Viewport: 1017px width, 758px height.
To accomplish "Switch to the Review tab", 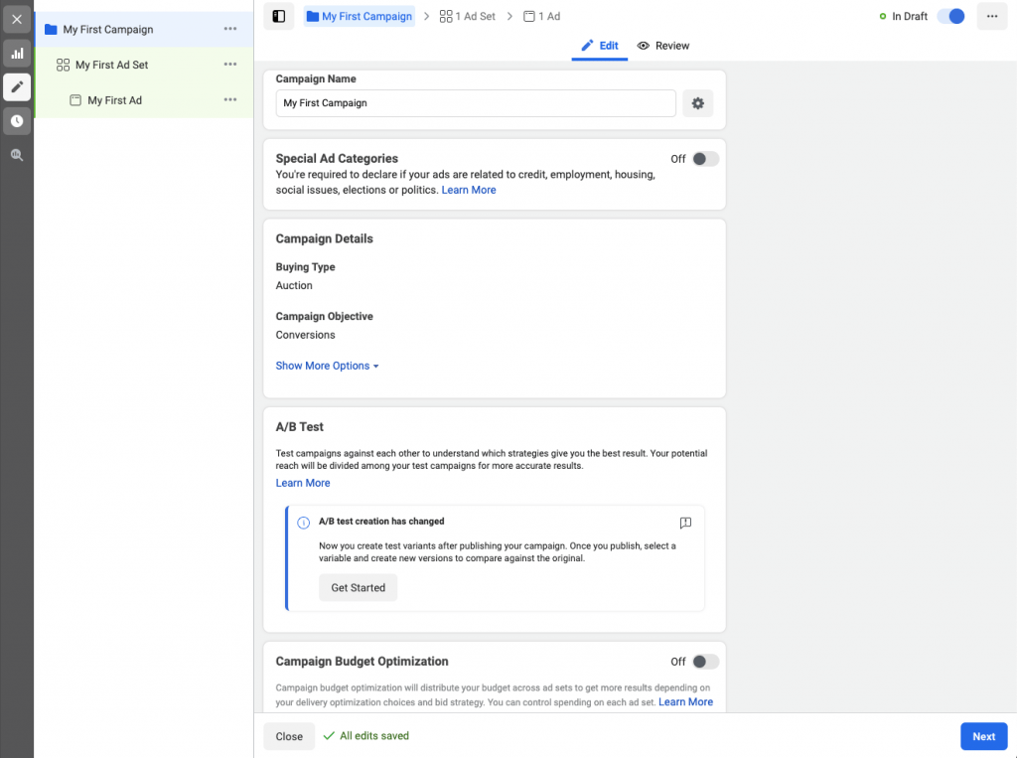I will [662, 46].
